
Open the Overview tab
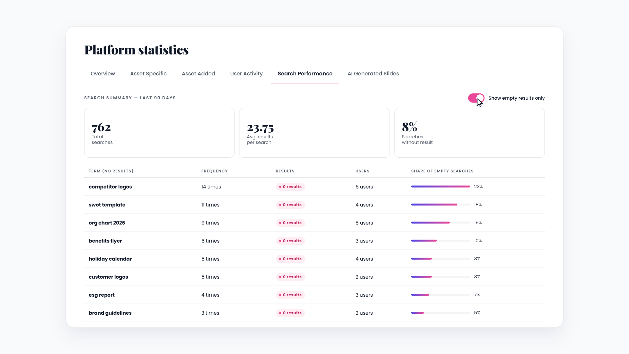point(103,74)
